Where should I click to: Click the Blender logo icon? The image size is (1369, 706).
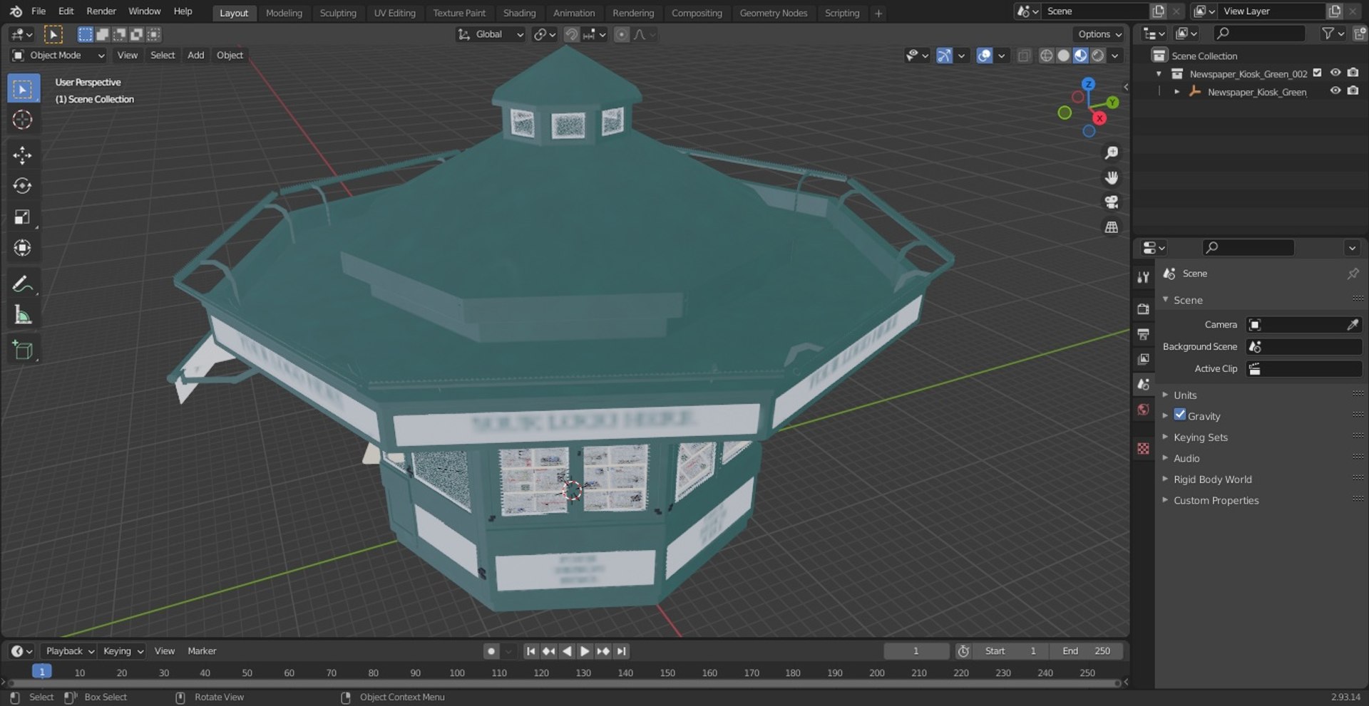[x=15, y=11]
